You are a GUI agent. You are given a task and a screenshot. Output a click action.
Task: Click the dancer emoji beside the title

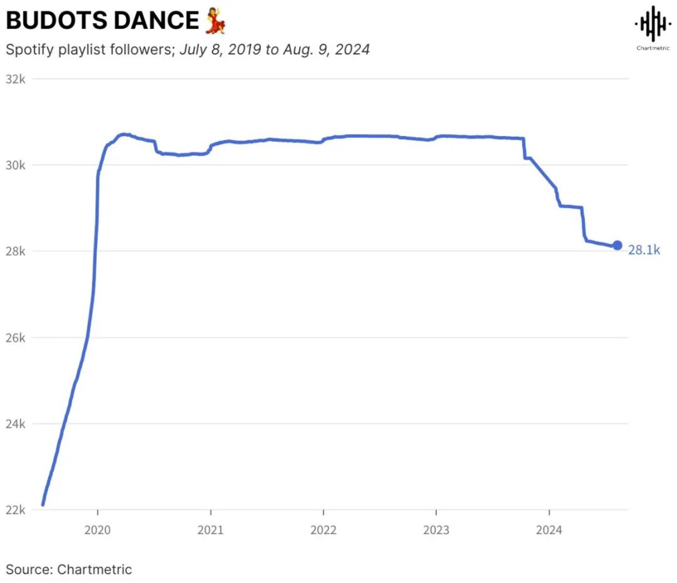pos(215,21)
